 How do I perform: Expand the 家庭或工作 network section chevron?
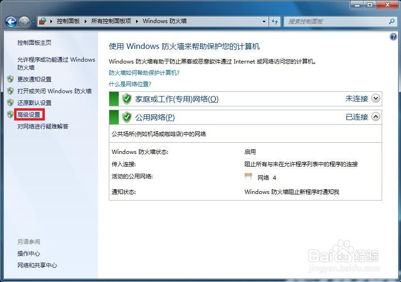point(376,98)
